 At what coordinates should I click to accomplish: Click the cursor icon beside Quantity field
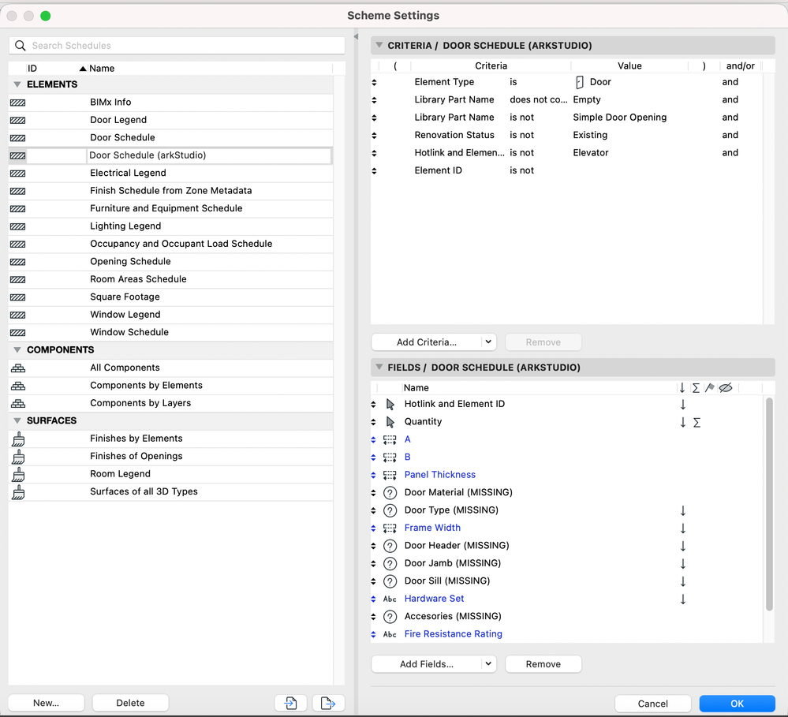[390, 421]
